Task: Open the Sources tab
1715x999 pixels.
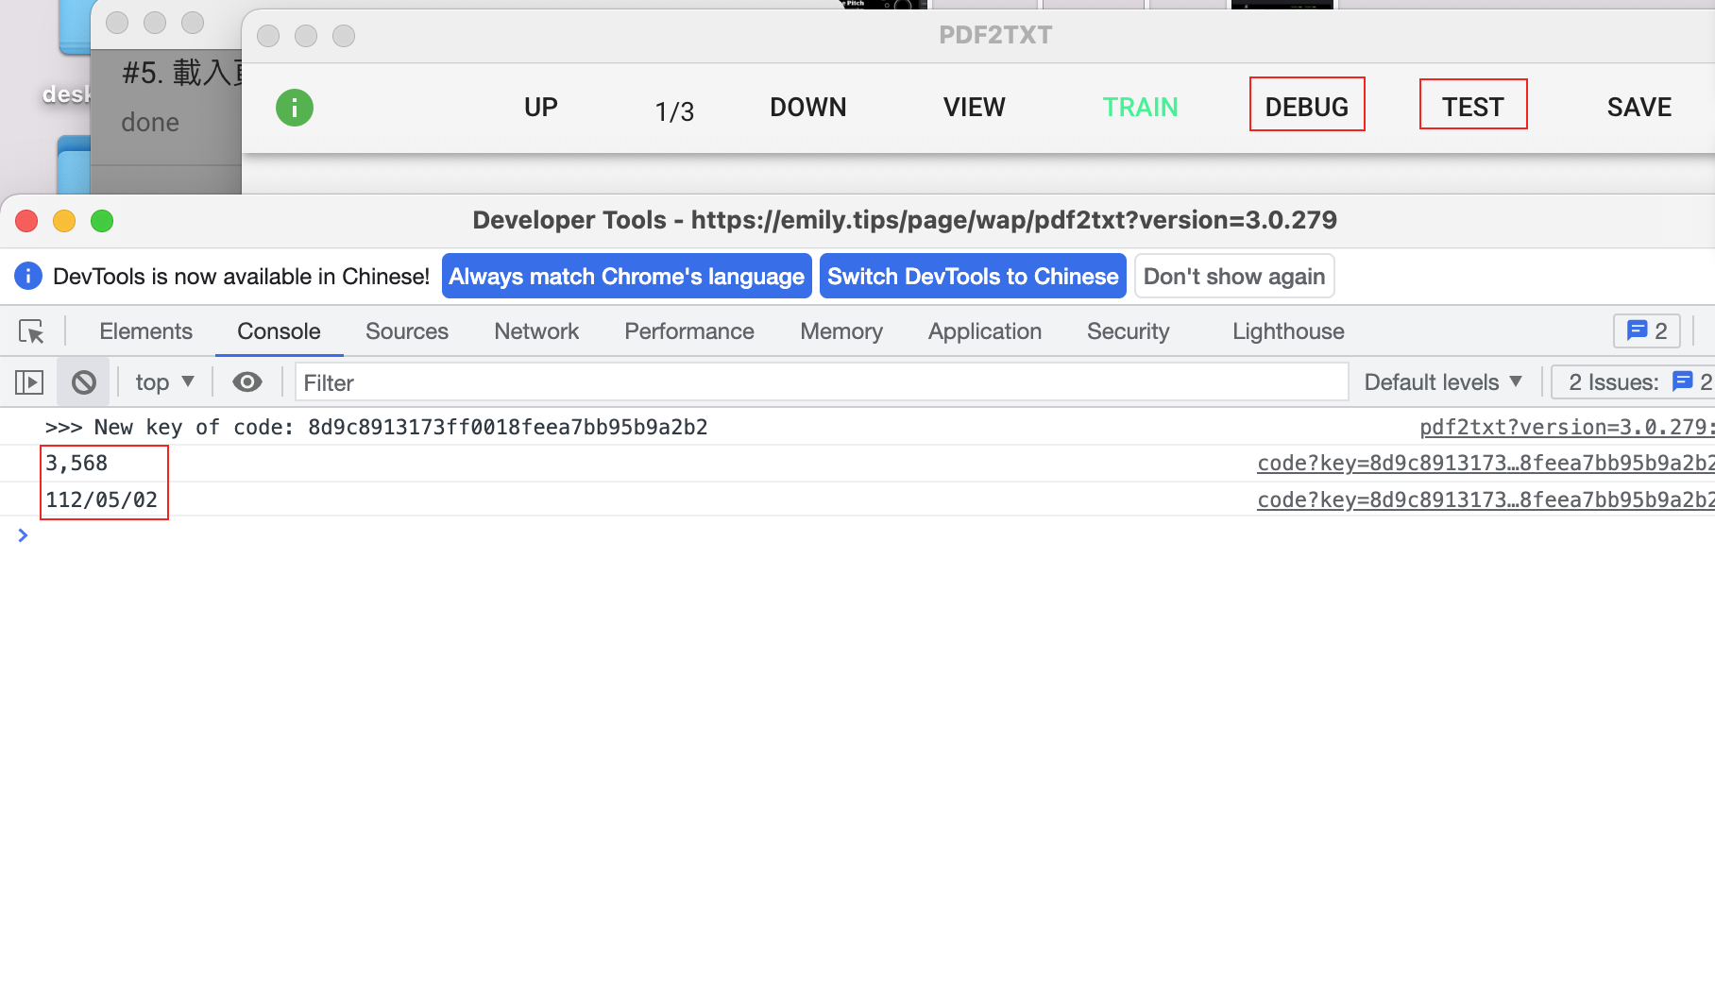Action: pos(406,331)
